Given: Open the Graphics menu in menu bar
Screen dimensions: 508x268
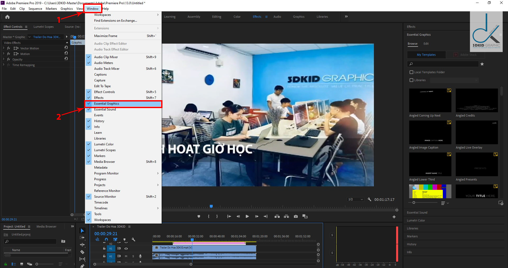Looking at the screenshot, I should click(67, 9).
